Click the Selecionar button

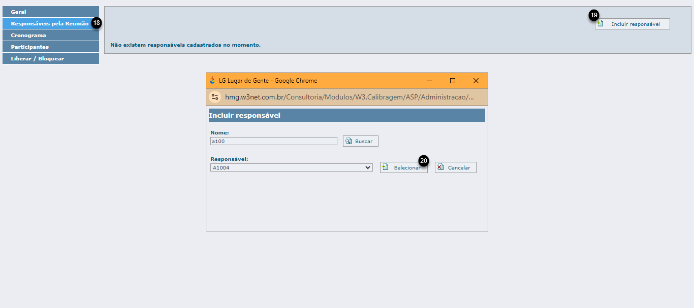tap(404, 167)
